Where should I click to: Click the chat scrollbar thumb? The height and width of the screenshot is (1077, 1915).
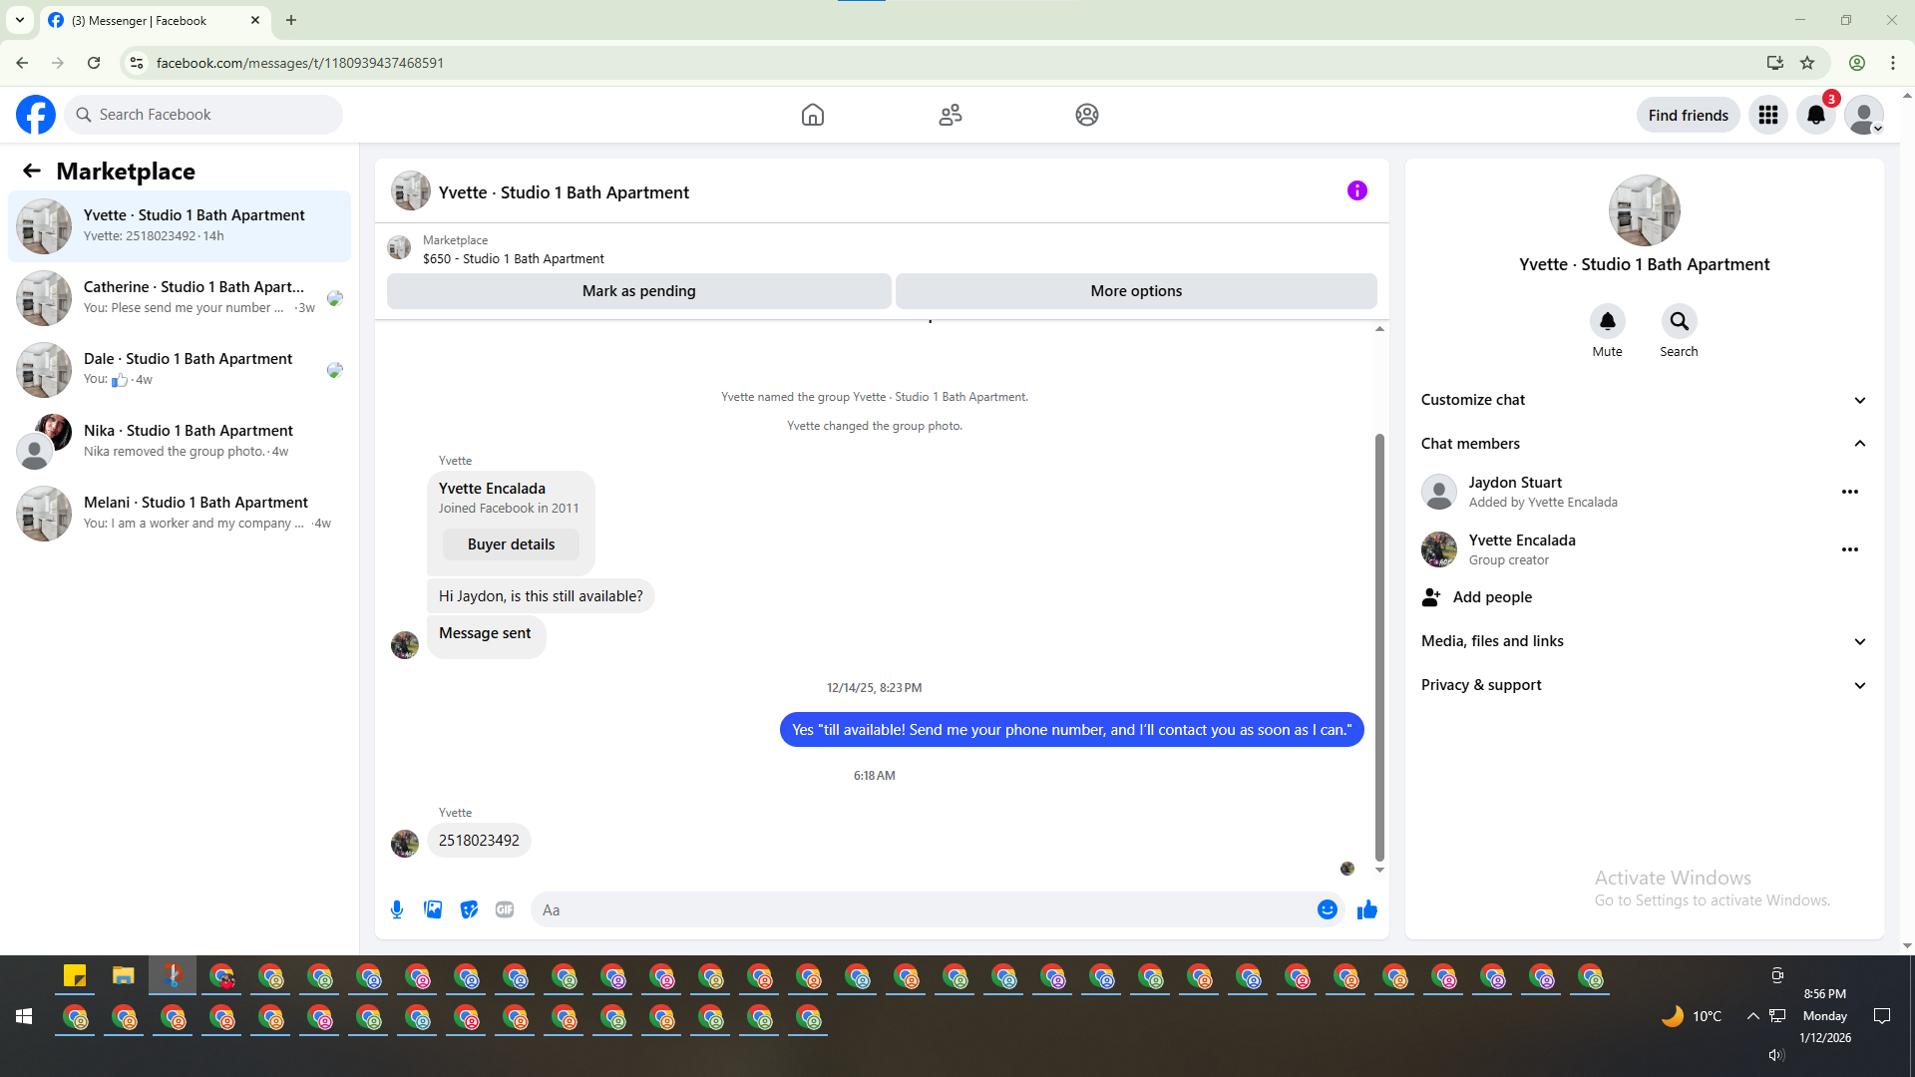coord(1379,648)
